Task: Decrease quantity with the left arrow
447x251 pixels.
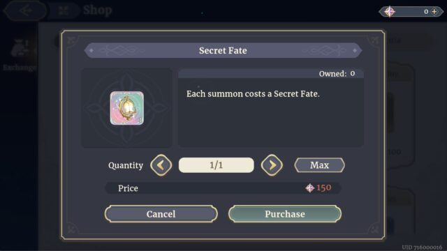Action: click(x=161, y=165)
